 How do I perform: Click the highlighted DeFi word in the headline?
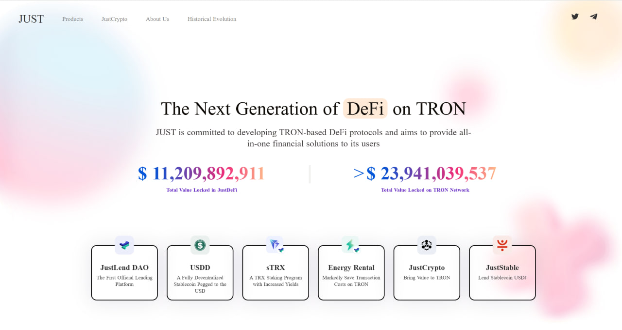click(x=365, y=109)
